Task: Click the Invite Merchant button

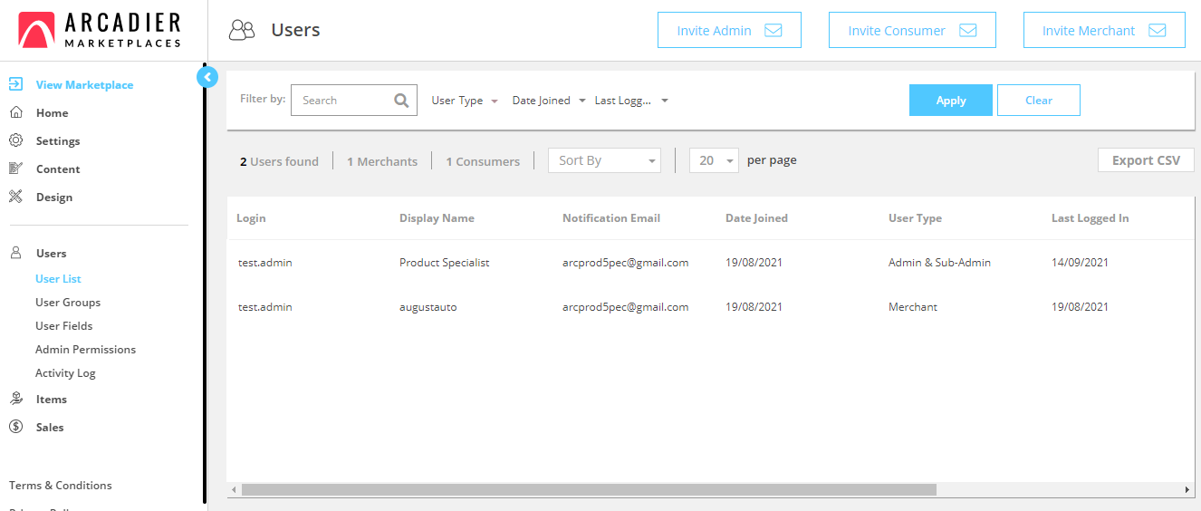Action: tap(1104, 30)
